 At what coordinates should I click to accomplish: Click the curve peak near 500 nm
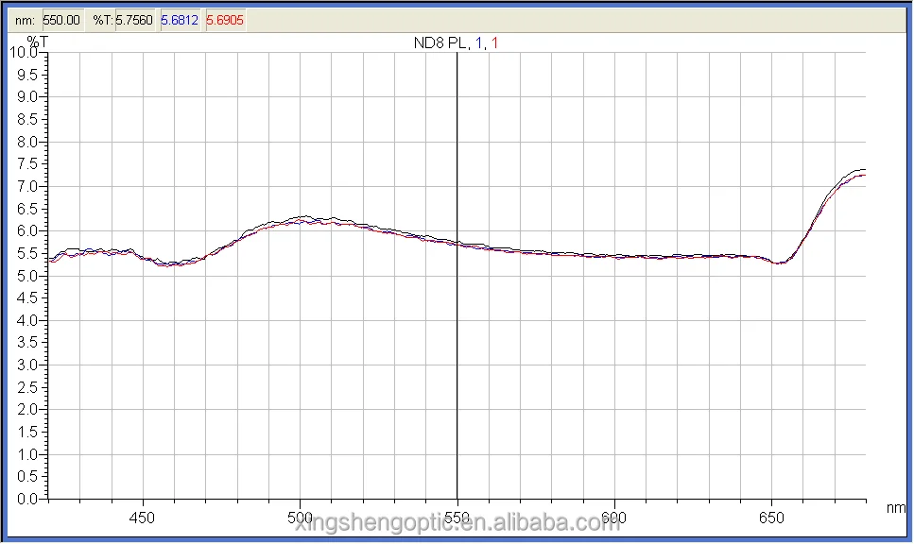(304, 217)
